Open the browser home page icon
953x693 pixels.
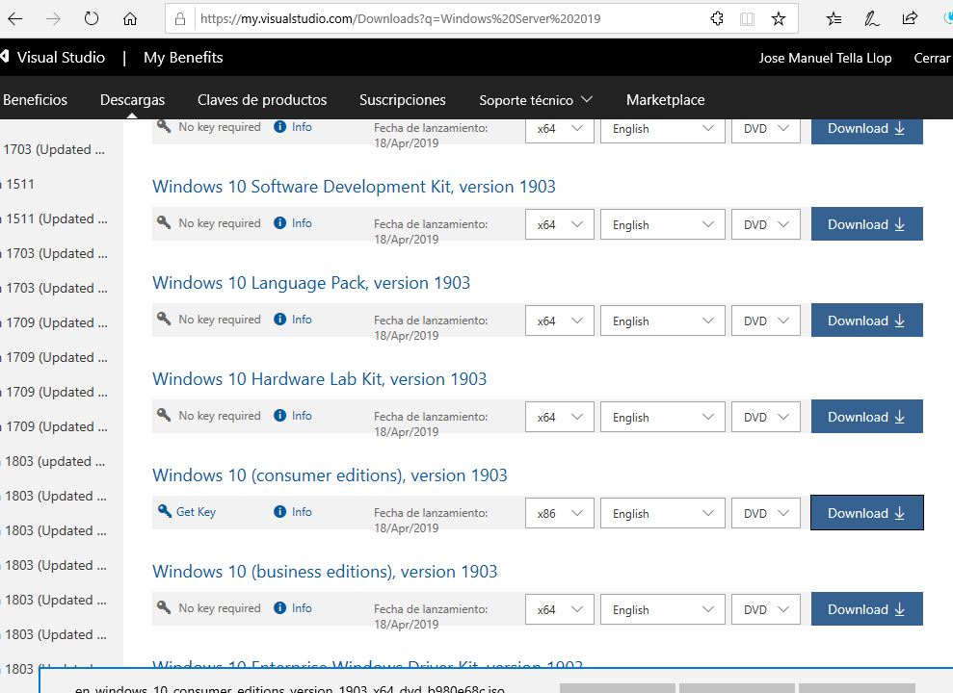129,19
